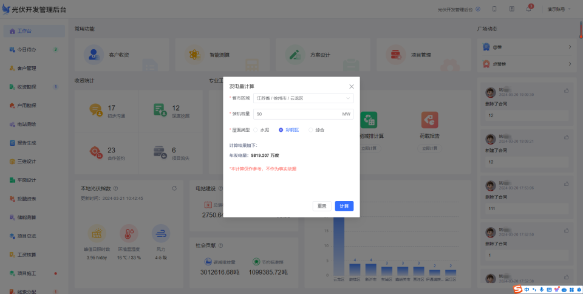Like the 19:09:21 新建了合同 post
Image resolution: width=583 pixels, height=294 pixels.
(x=566, y=137)
